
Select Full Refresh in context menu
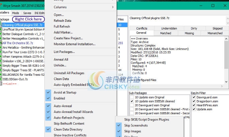[x=81, y=26]
